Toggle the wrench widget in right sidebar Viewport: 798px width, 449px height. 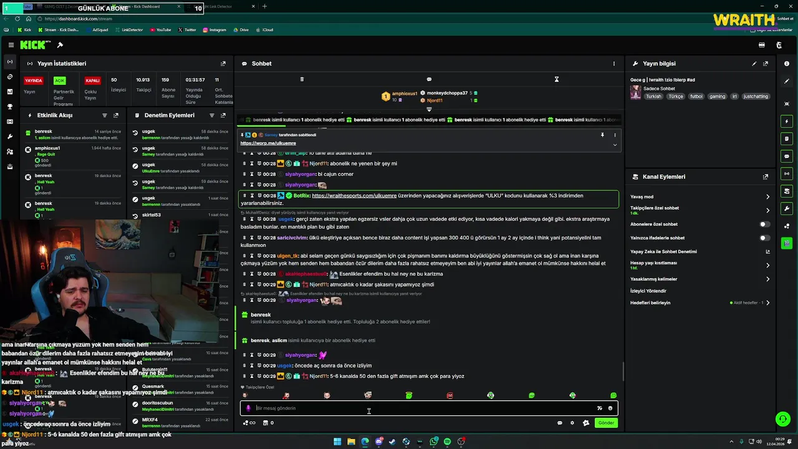tap(787, 208)
